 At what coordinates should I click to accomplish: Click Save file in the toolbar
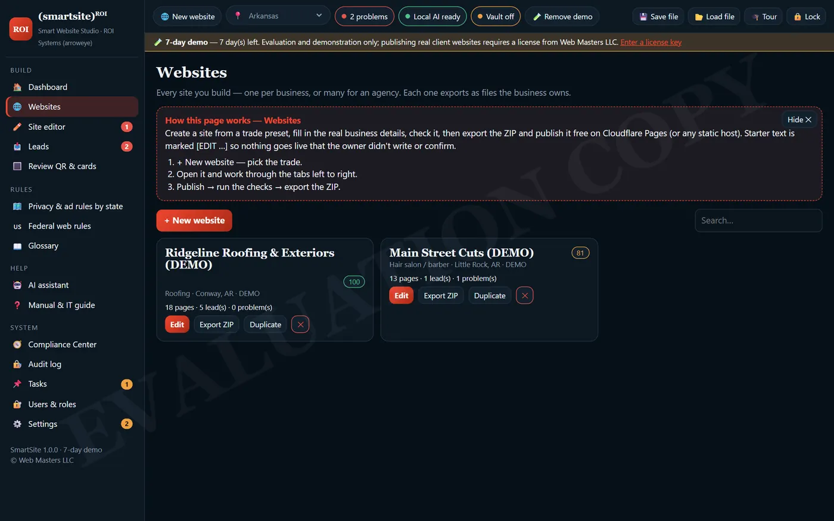pyautogui.click(x=658, y=17)
